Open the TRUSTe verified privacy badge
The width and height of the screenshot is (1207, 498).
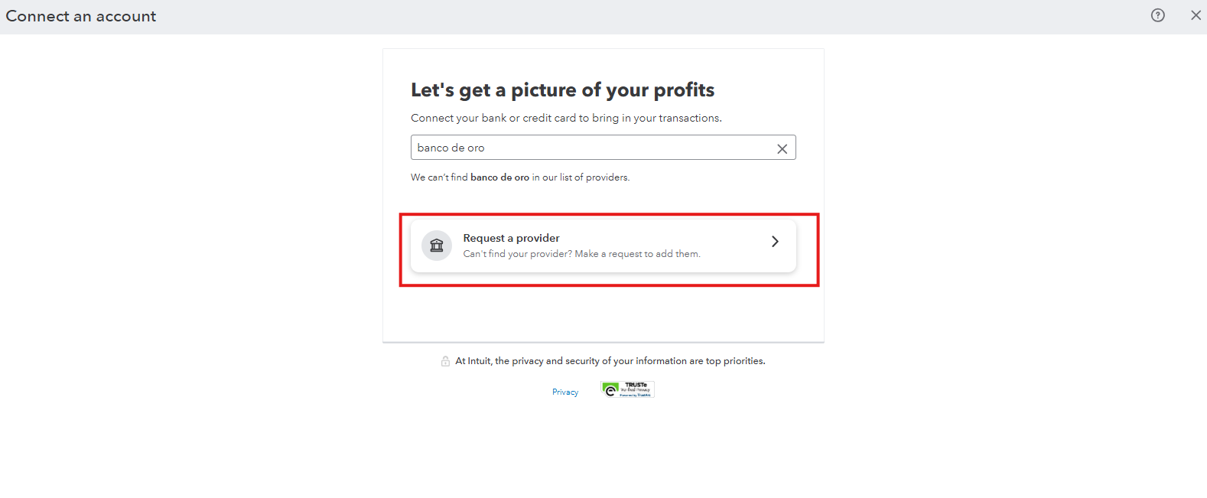tap(627, 389)
